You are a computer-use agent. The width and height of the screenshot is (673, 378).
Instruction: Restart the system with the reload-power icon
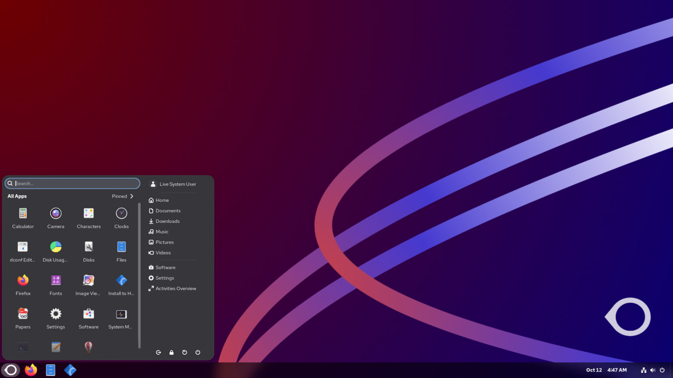click(x=184, y=352)
